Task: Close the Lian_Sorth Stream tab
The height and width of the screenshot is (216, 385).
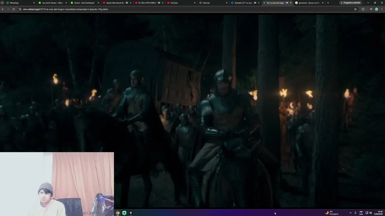Action: [66, 3]
